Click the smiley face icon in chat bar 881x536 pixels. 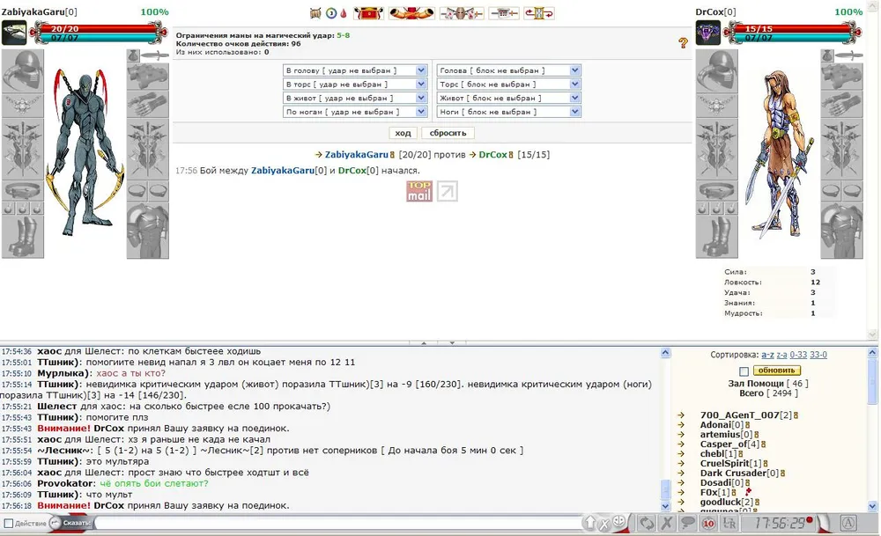pyautogui.click(x=619, y=523)
